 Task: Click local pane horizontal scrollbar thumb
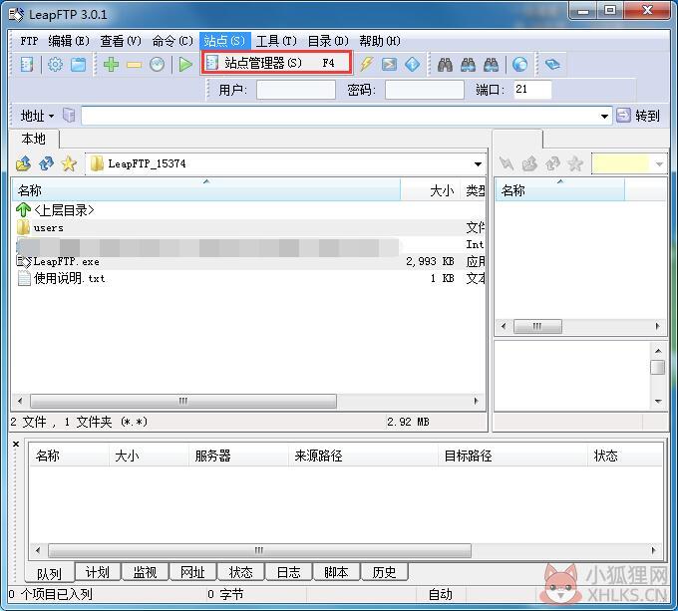[183, 401]
